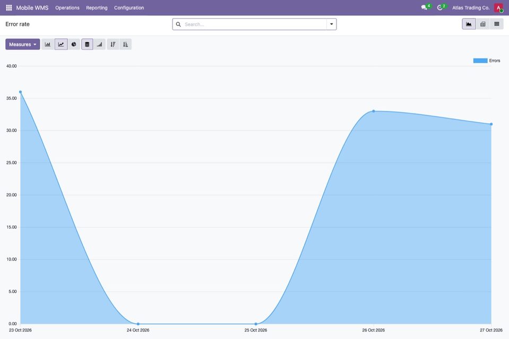Viewport: 509px width, 339px height.
Task: Click the Error rate breadcrumb title
Action: 18,24
